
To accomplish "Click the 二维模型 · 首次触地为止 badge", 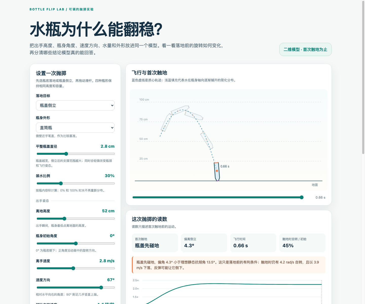I will 305,49.
